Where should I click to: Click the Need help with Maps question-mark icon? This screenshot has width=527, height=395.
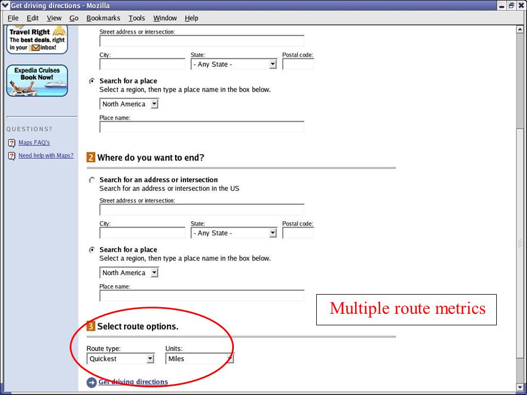[x=12, y=156]
